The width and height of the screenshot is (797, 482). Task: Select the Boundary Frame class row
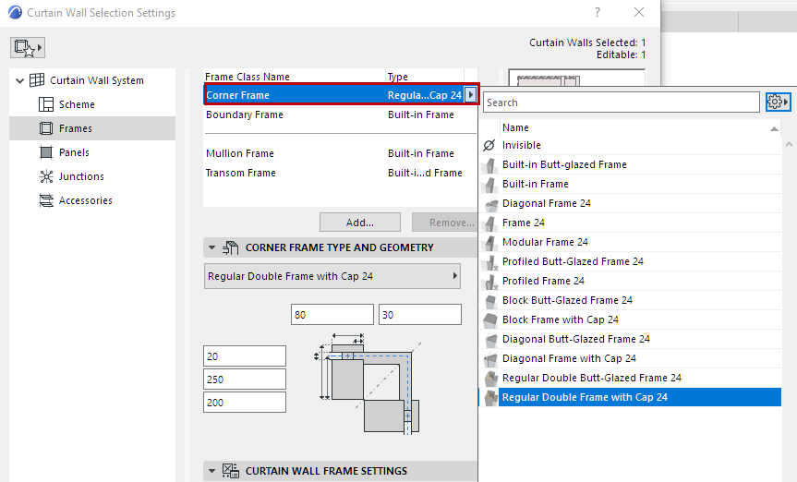[340, 114]
